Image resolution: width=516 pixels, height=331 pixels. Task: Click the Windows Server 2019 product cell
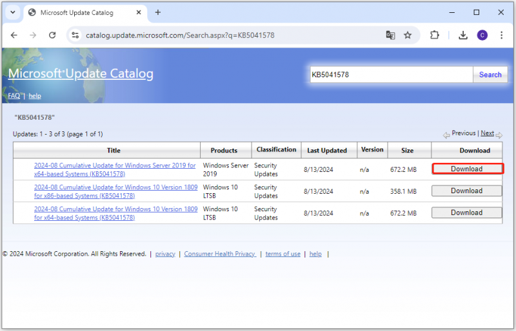[226, 169]
